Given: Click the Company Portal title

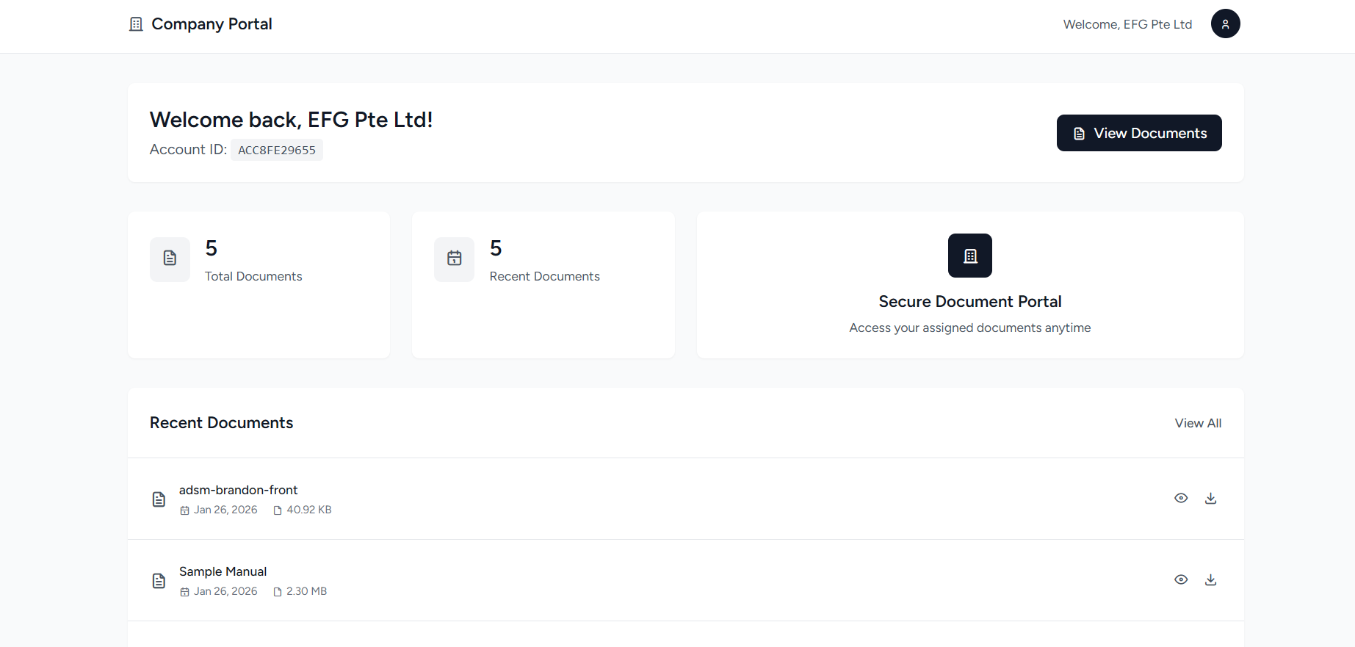Looking at the screenshot, I should coord(212,24).
